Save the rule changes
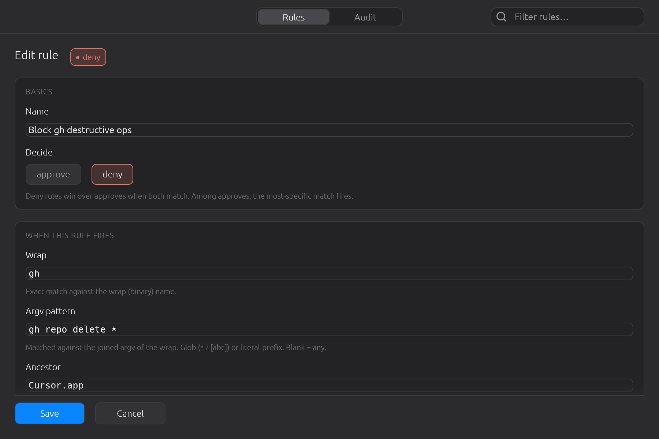Screen dimensions: 659x439 (50, 413)
